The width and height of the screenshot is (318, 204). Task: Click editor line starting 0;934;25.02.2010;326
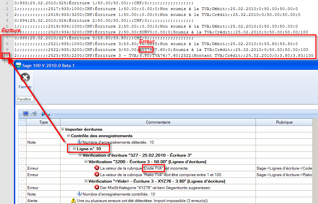(x=104, y=20)
